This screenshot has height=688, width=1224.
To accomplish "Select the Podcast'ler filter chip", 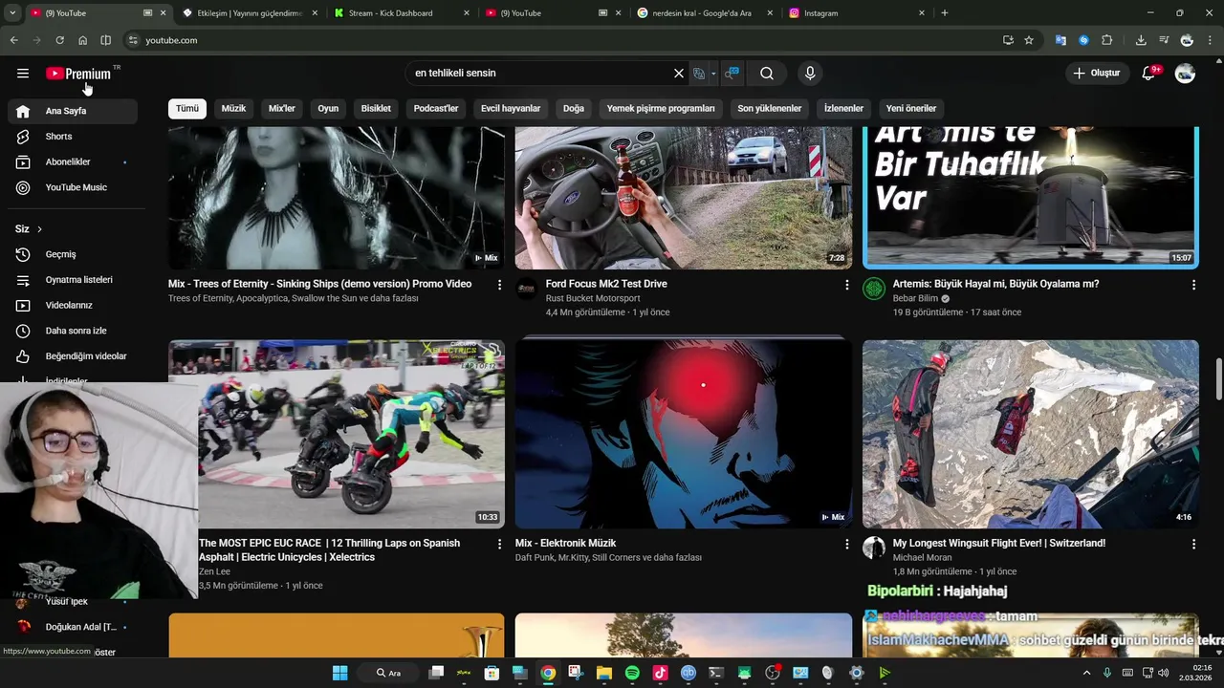I will coord(436,108).
